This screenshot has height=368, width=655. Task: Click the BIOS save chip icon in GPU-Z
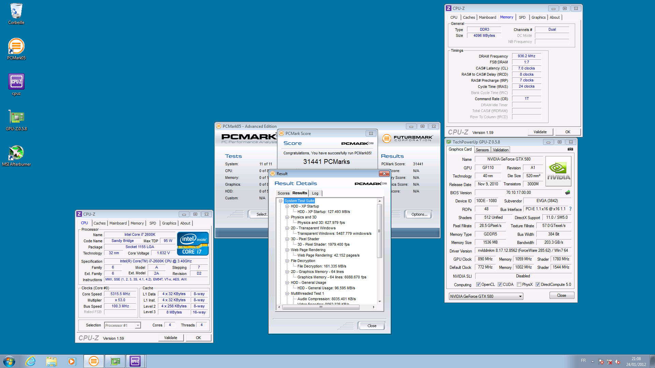[568, 193]
